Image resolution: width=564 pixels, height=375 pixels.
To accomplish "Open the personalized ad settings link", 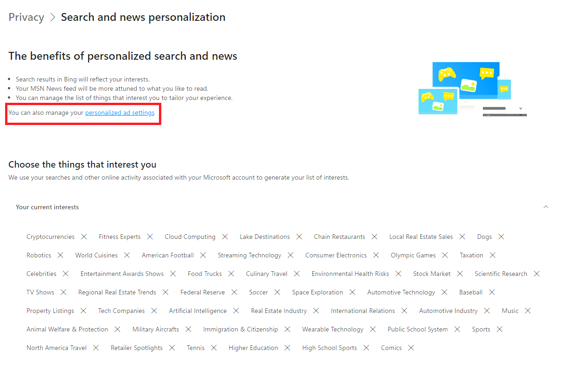I will pos(120,112).
